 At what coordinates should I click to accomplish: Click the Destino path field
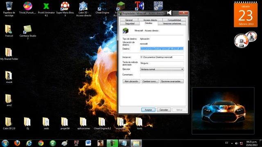tap(162, 49)
